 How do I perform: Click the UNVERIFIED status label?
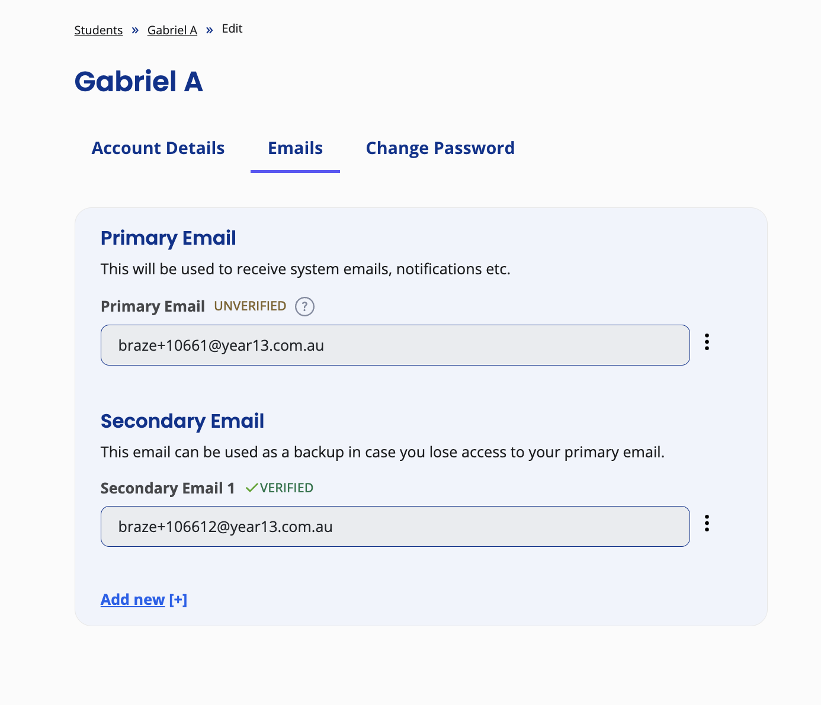(250, 306)
